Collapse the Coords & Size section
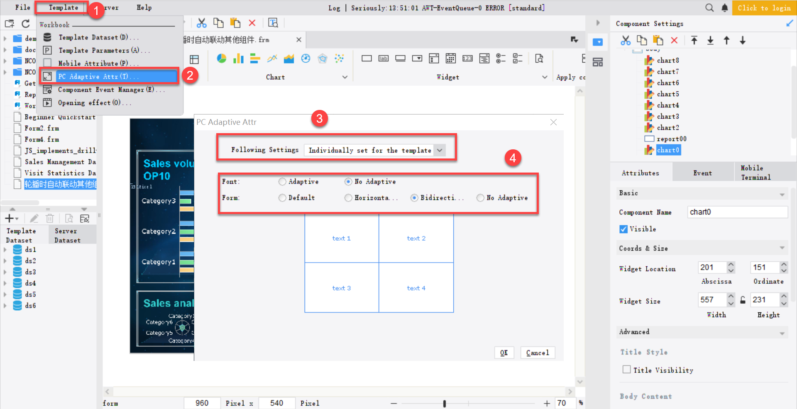This screenshot has height=409, width=797. pos(783,248)
